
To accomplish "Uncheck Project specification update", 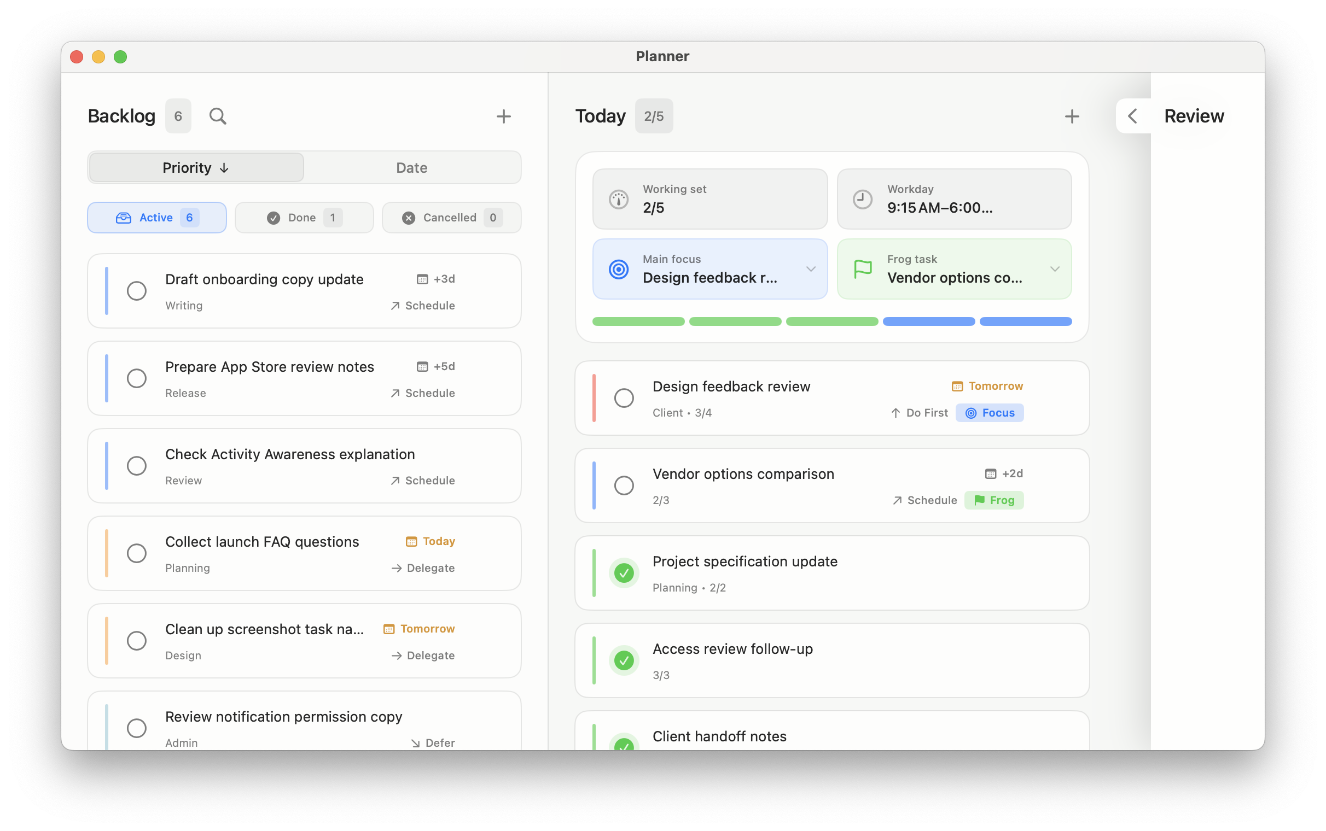I will [x=624, y=573].
